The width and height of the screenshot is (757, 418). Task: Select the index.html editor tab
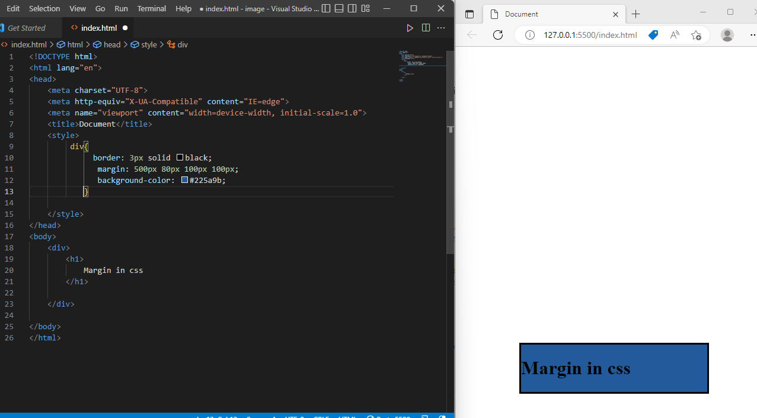pos(98,28)
